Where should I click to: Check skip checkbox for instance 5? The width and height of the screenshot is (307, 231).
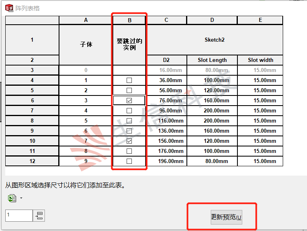129,121
